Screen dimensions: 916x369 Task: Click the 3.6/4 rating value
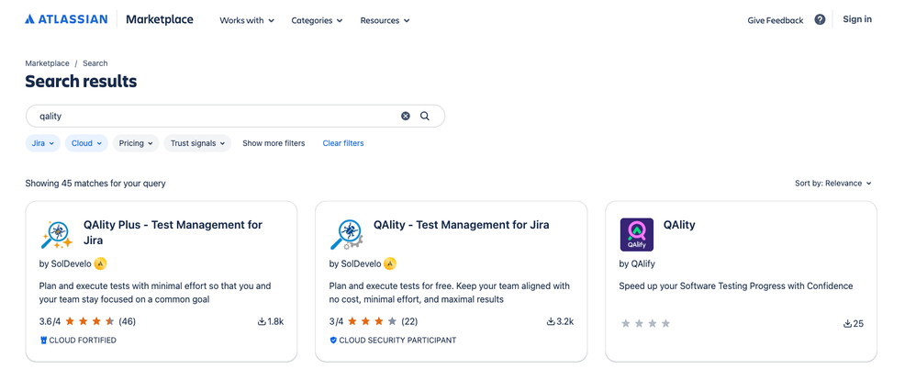point(50,321)
